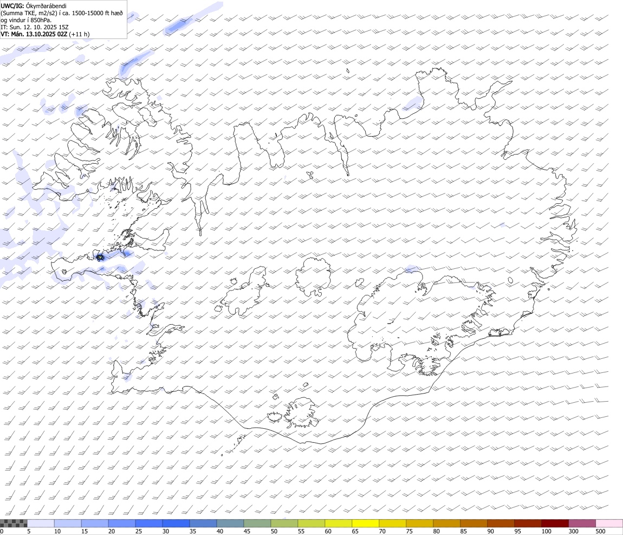Click the legend tick label '5'
This screenshot has height=535, width=623.
coord(29,531)
